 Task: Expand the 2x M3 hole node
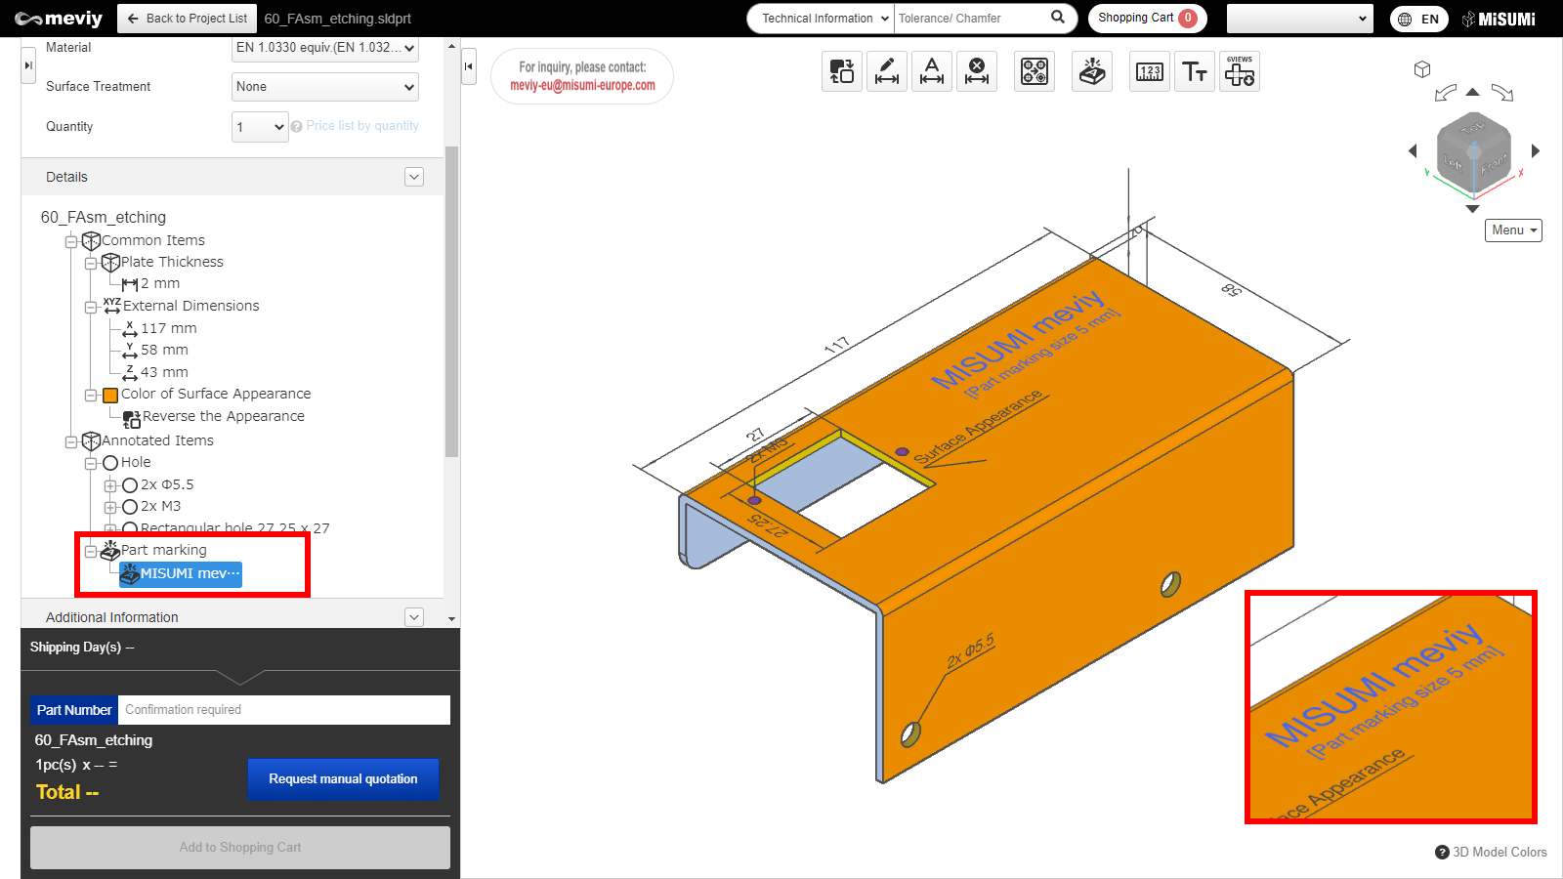(110, 507)
